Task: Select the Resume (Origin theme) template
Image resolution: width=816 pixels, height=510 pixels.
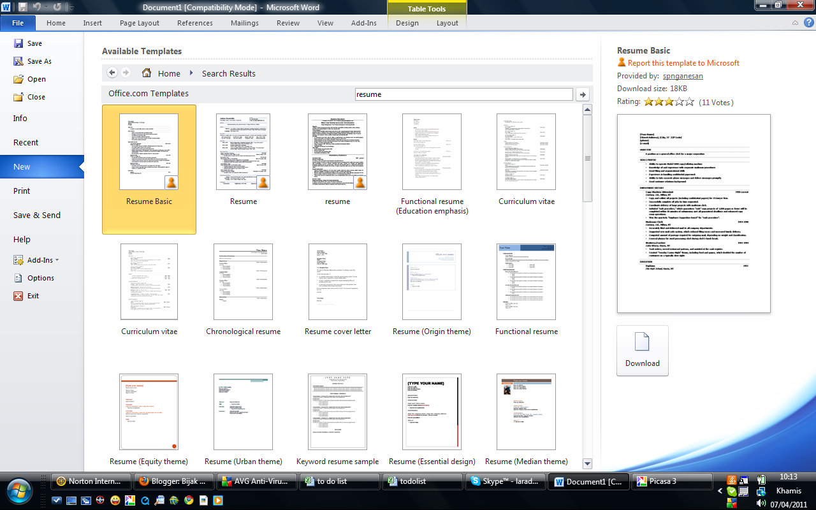Action: [432, 290]
